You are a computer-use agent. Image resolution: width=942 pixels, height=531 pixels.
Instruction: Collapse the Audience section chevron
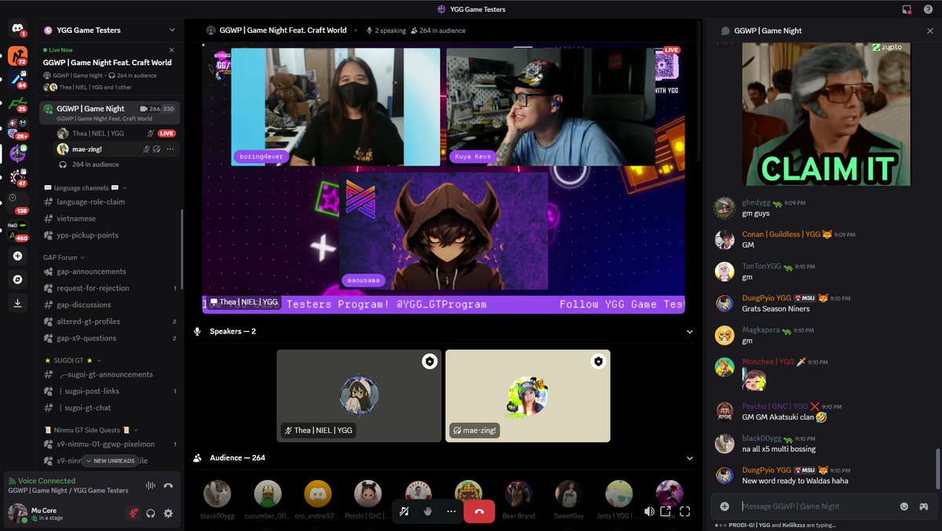(x=690, y=458)
